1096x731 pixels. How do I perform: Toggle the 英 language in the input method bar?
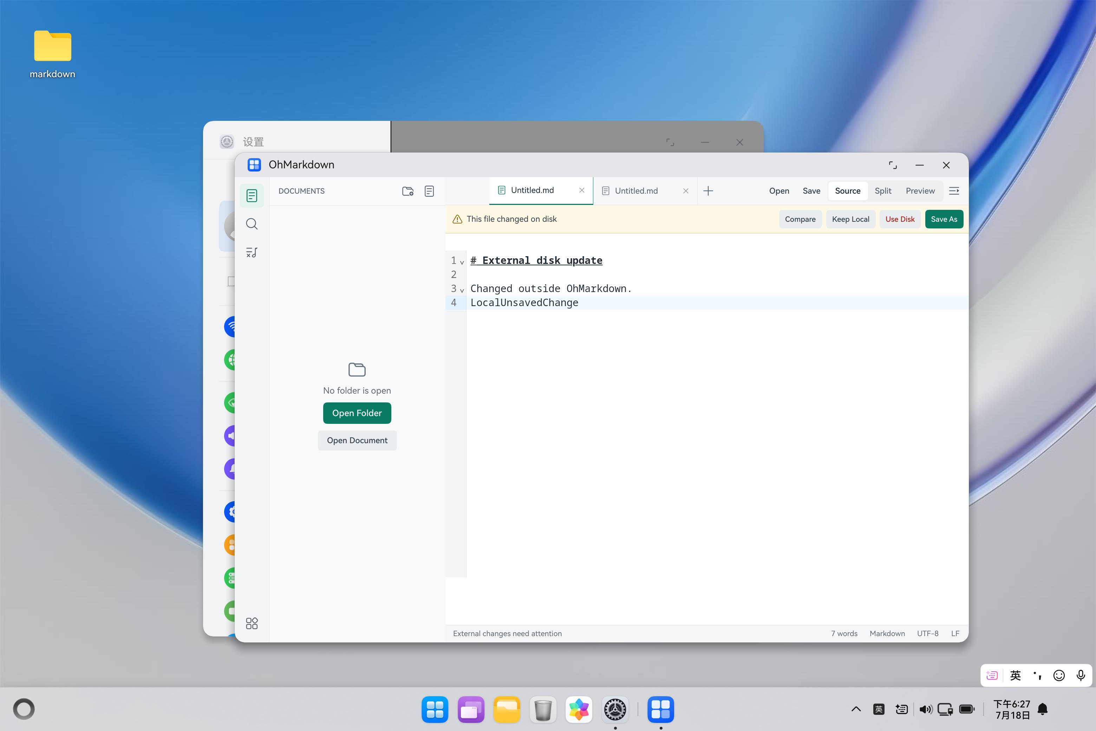(1016, 675)
